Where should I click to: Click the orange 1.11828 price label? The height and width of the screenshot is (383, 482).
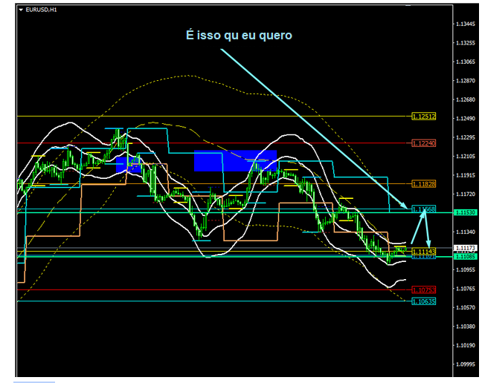pyautogui.click(x=423, y=183)
